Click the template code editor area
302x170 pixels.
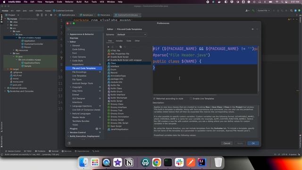point(205,70)
